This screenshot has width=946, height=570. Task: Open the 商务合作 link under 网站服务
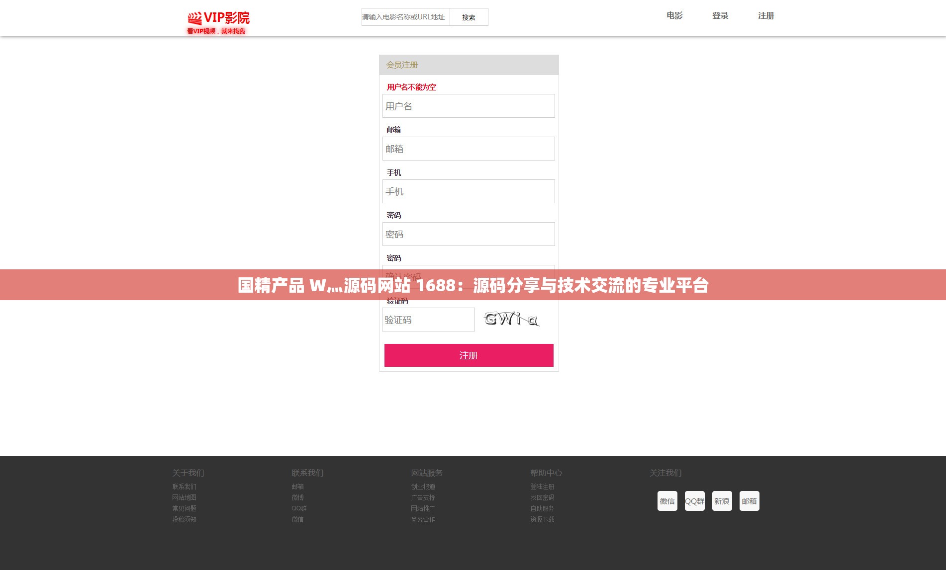(423, 519)
